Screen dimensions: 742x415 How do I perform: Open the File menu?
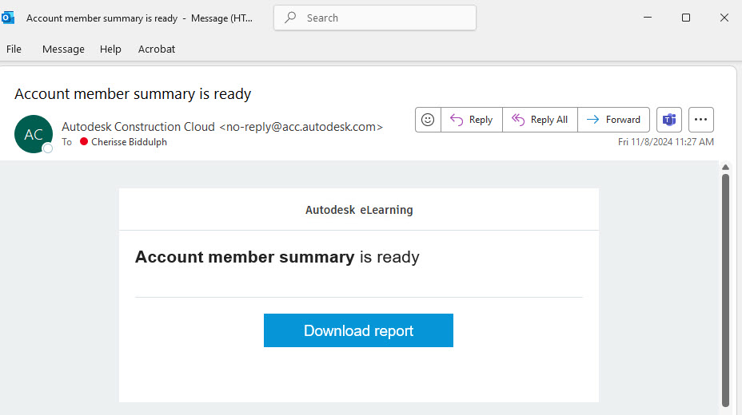[14, 49]
